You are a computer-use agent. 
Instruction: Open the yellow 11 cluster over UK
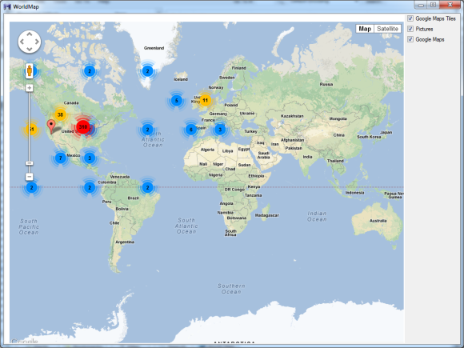205,100
